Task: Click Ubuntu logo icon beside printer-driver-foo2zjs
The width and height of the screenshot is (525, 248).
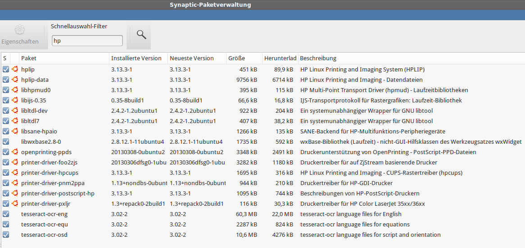Action: point(15,163)
